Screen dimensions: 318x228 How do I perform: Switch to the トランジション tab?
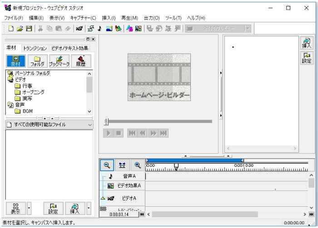[x=35, y=49]
